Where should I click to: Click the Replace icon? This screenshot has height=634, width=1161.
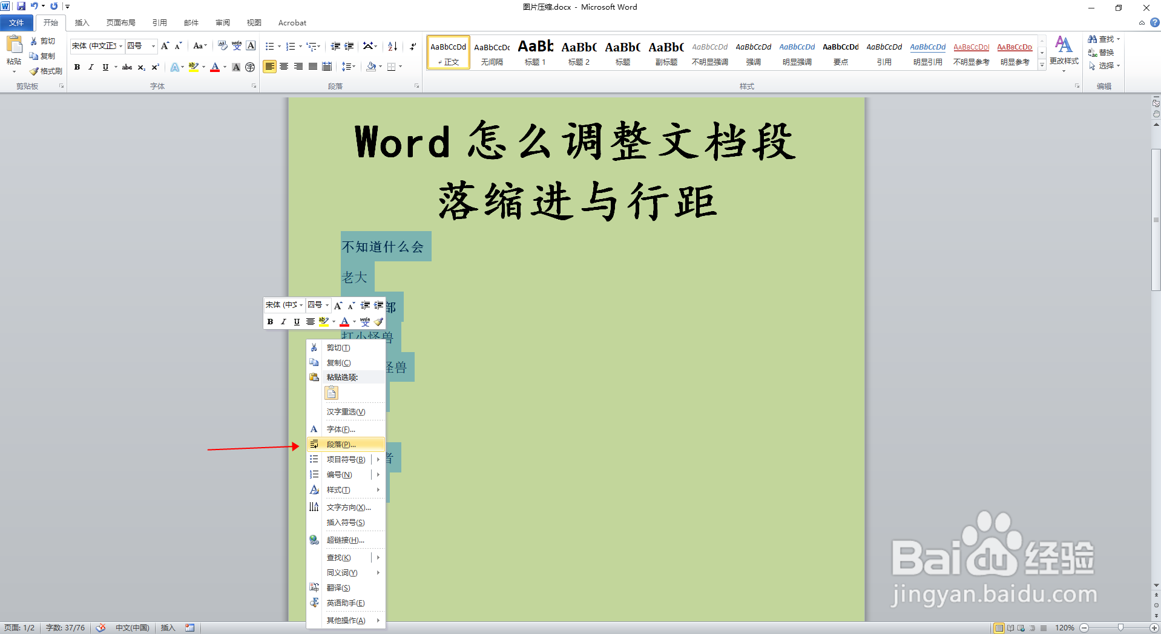(1103, 52)
